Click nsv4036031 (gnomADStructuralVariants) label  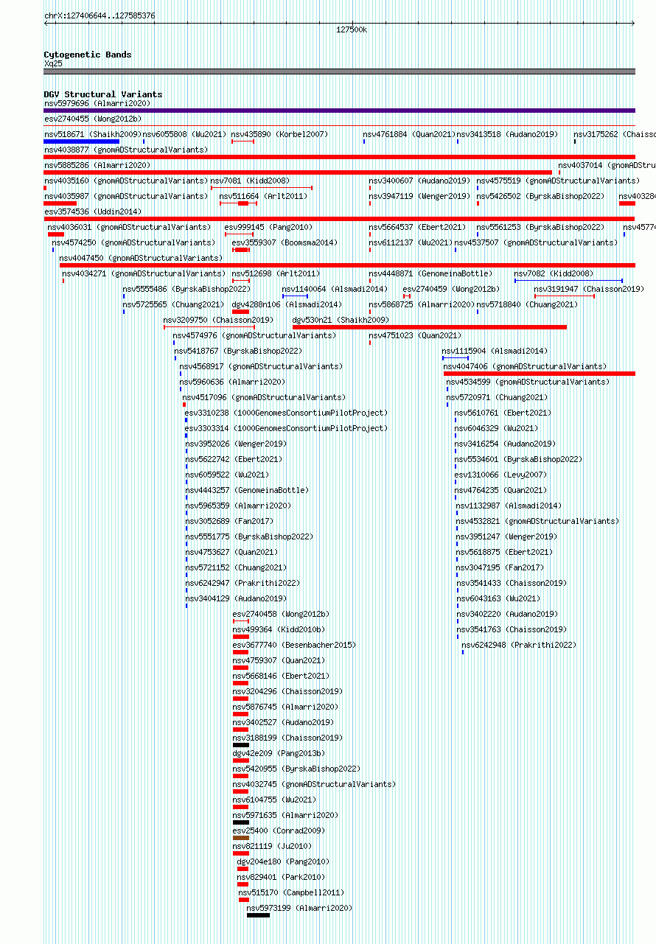129,227
